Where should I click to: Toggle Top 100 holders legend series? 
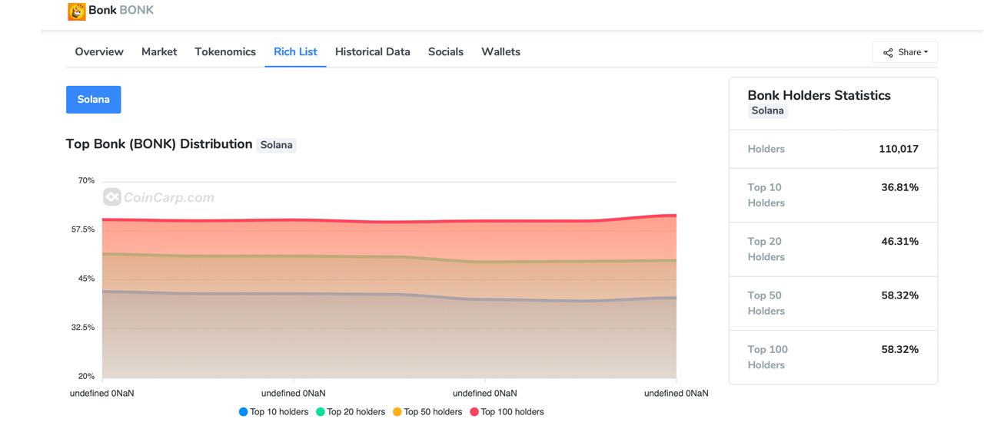(507, 412)
